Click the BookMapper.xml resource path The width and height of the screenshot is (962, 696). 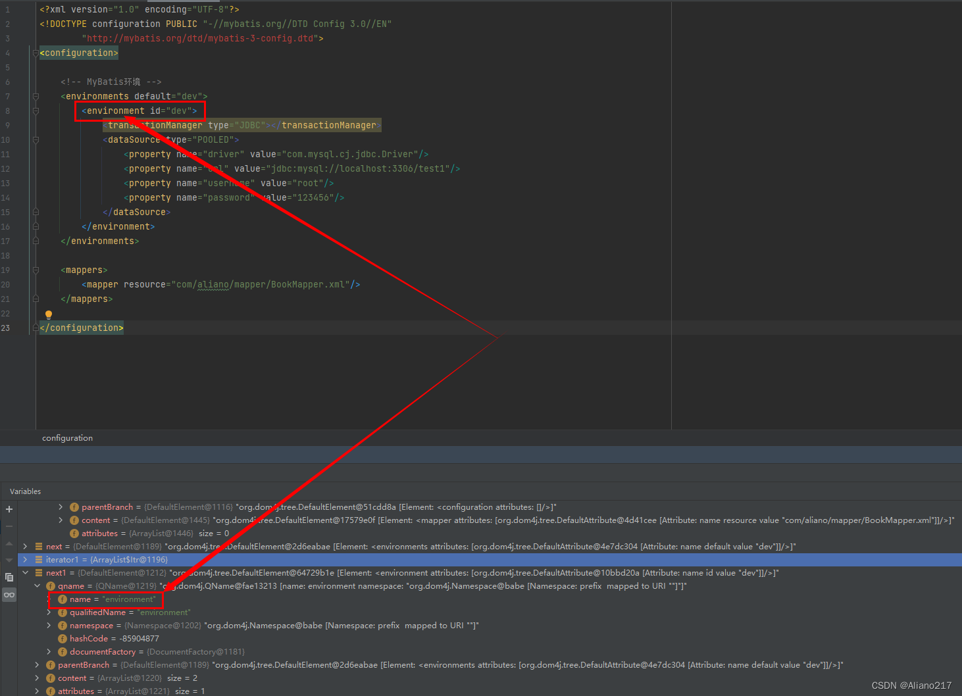(260, 285)
